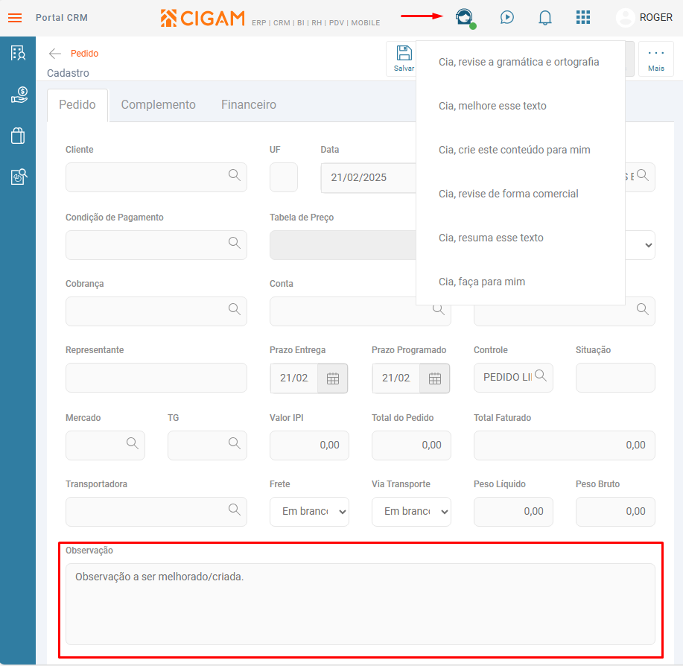Image resolution: width=683 pixels, height=666 pixels.
Task: Click the Tabela de Preço field
Action: pyautogui.click(x=343, y=245)
